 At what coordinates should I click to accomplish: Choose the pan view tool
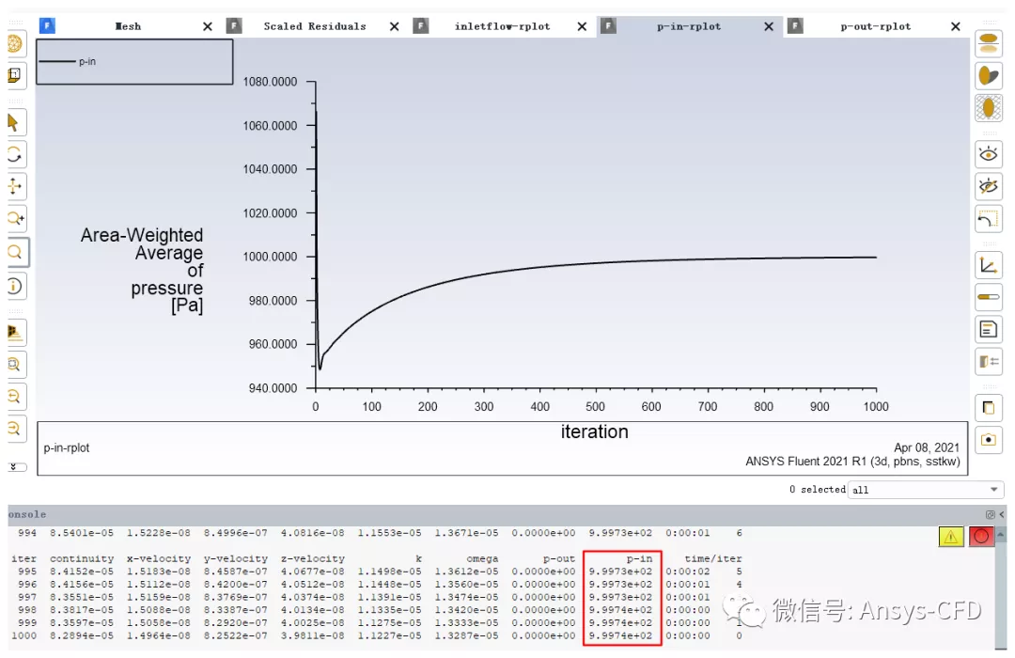(x=15, y=186)
